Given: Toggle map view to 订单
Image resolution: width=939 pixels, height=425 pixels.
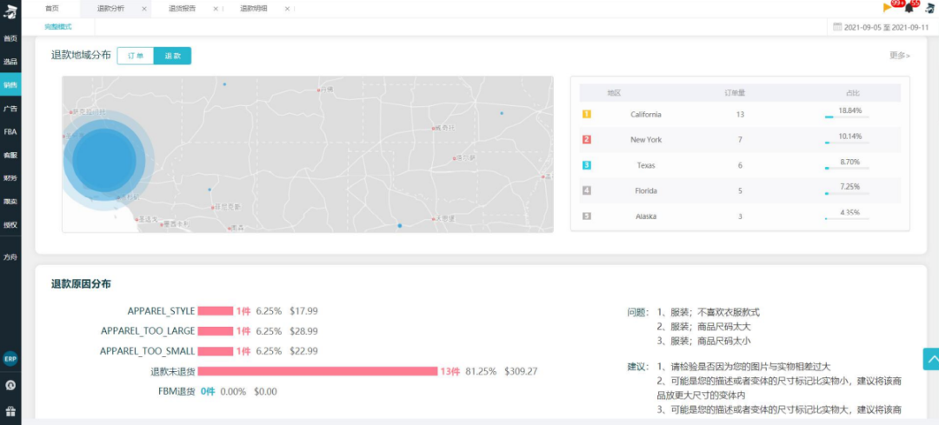Looking at the screenshot, I should click(x=136, y=56).
